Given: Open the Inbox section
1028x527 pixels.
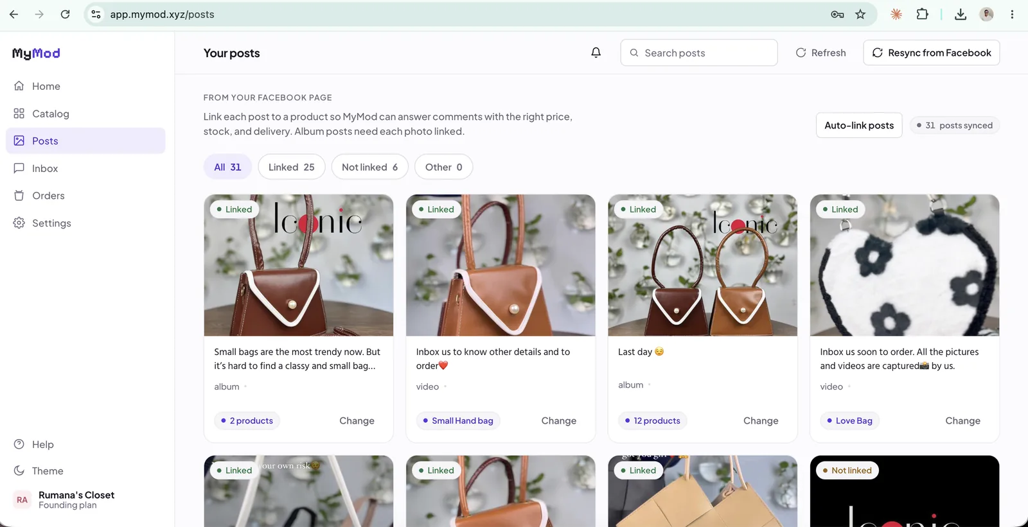Looking at the screenshot, I should (x=85, y=168).
